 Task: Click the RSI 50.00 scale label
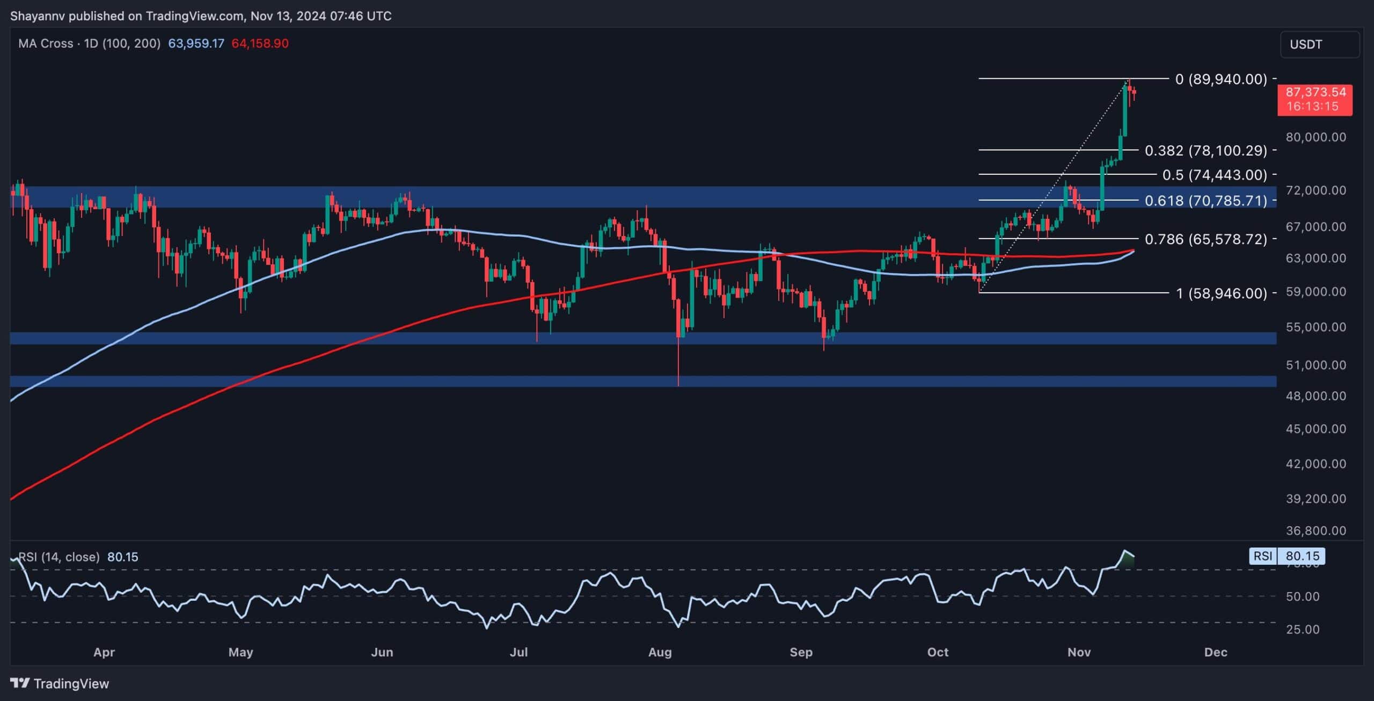(x=1303, y=596)
